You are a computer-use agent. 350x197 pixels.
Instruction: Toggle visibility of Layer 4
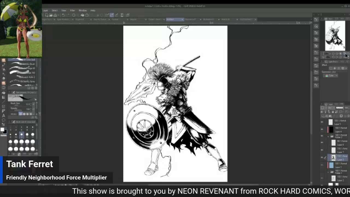322,129
